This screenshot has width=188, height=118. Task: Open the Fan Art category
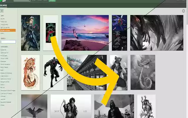coord(3,88)
